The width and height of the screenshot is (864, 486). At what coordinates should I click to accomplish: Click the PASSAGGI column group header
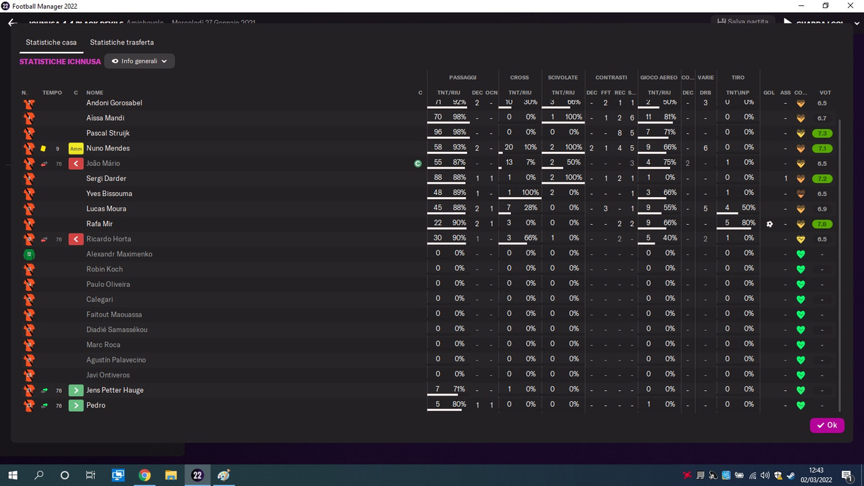tap(463, 78)
